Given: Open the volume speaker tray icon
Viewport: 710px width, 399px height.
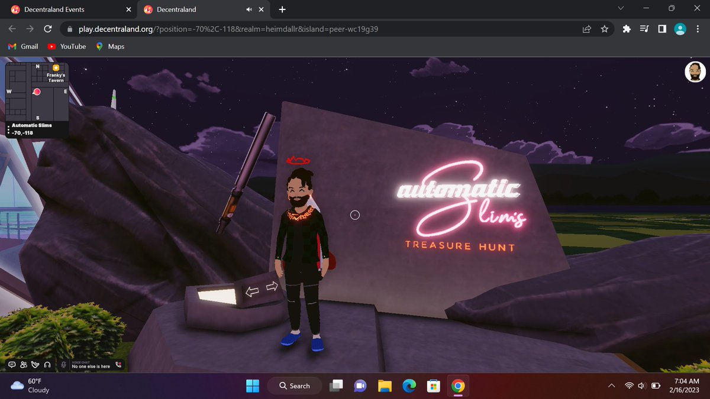Looking at the screenshot, I should [642, 386].
